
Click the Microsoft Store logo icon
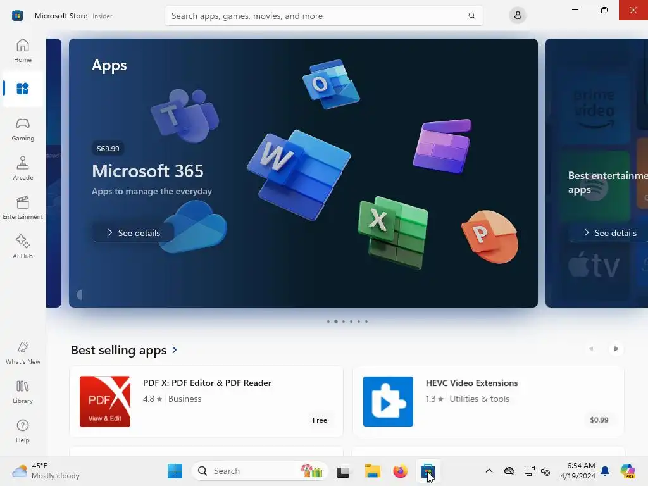tap(17, 16)
